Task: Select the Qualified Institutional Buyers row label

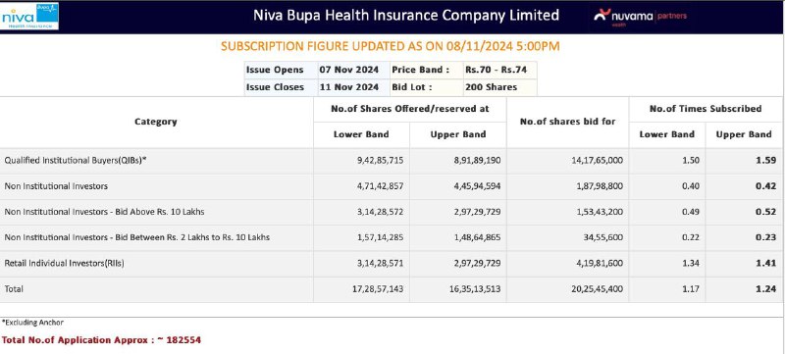Action: [x=76, y=161]
